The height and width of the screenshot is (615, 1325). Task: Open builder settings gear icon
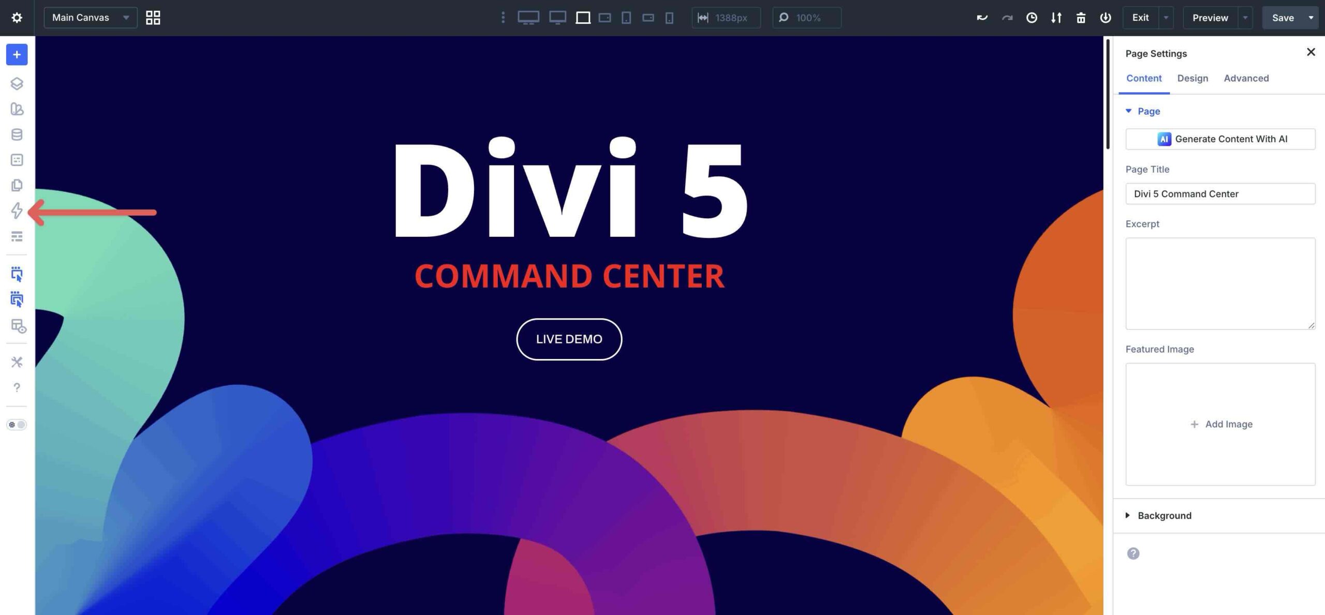click(17, 18)
